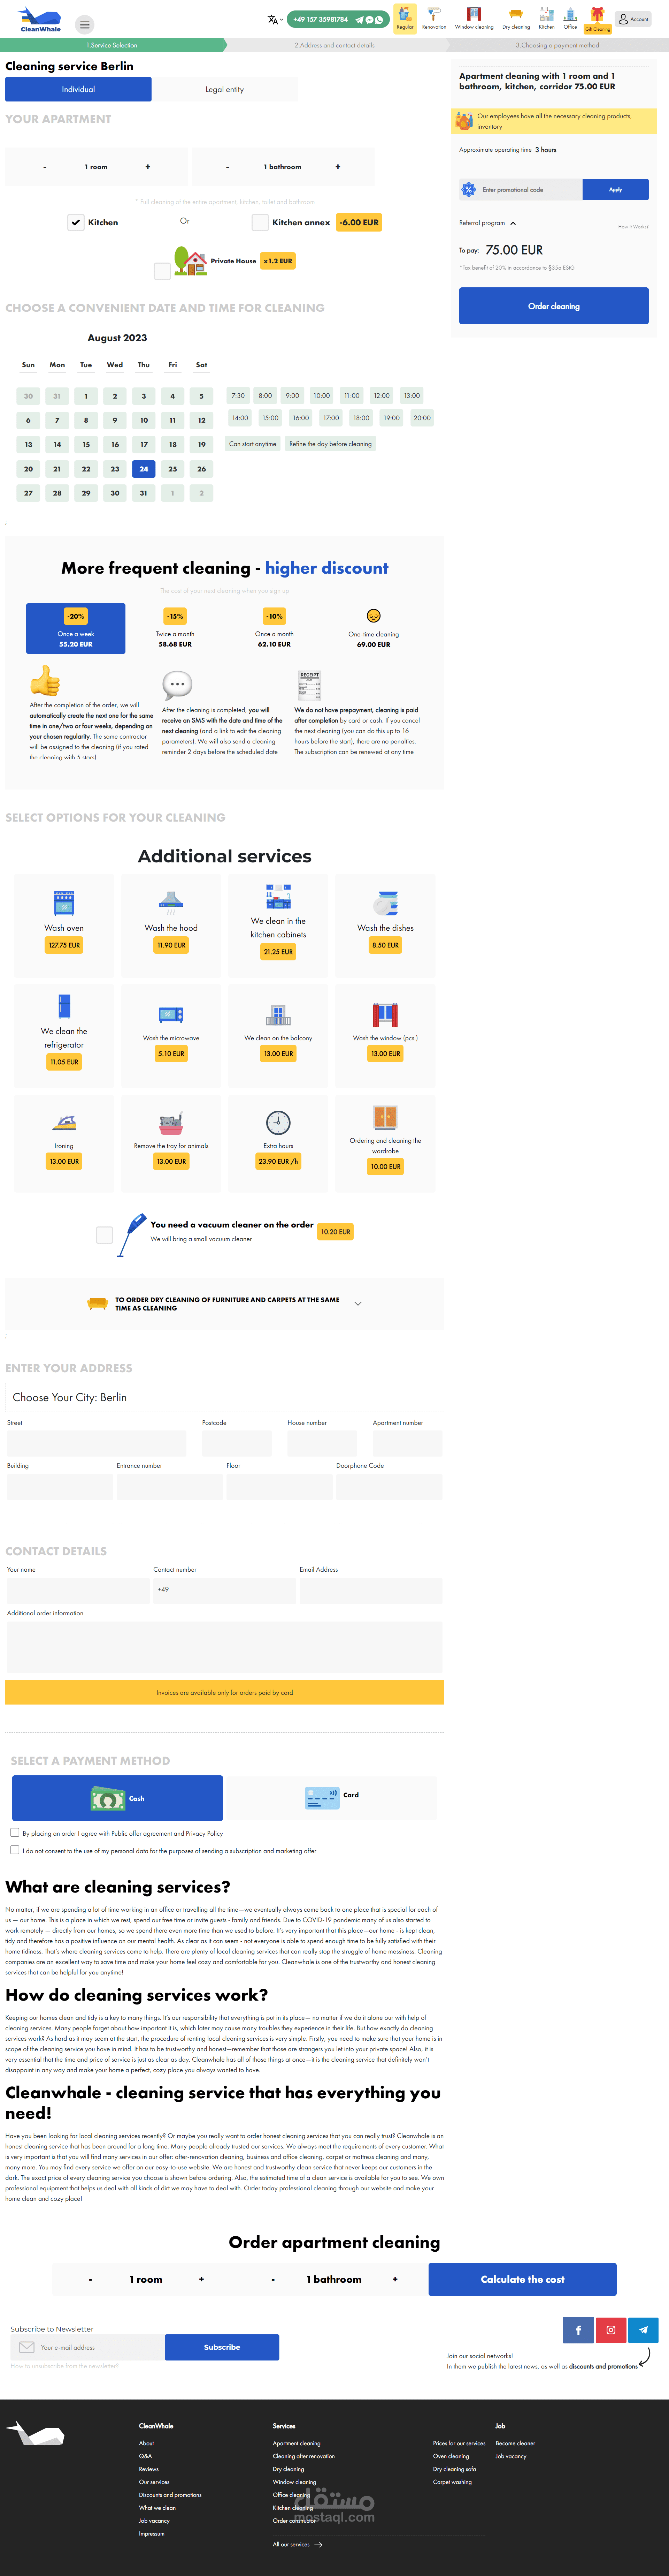Image resolution: width=669 pixels, height=2576 pixels.
Task: Open the hamburger menu next to the logo
Action: [85, 25]
